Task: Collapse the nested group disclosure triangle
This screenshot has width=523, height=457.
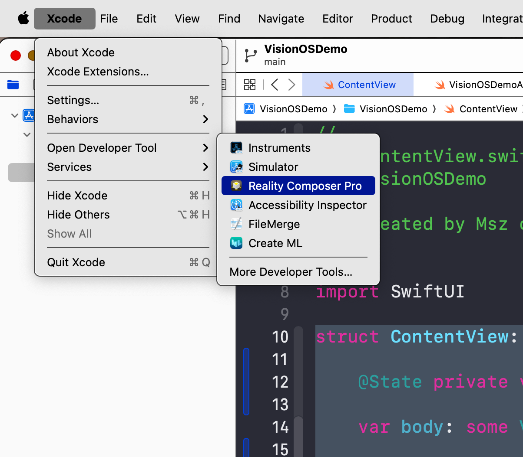Action: [27, 134]
